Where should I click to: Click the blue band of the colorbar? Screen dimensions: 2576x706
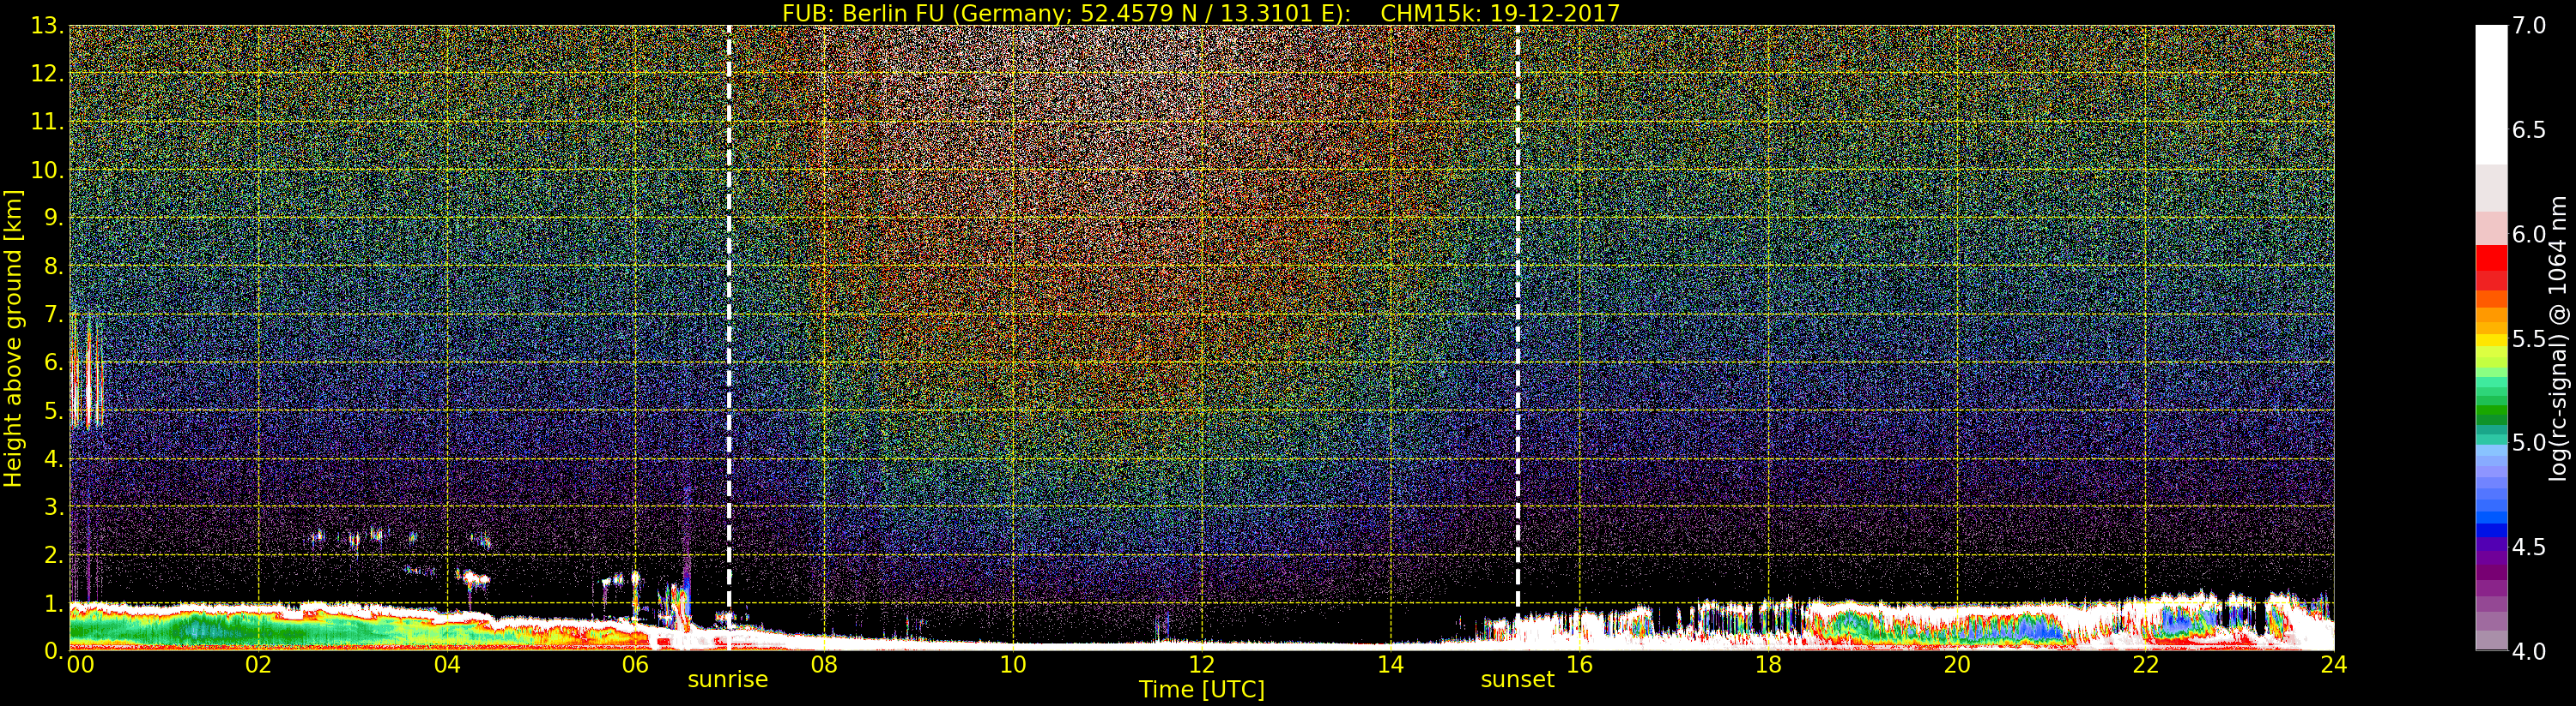click(2491, 509)
